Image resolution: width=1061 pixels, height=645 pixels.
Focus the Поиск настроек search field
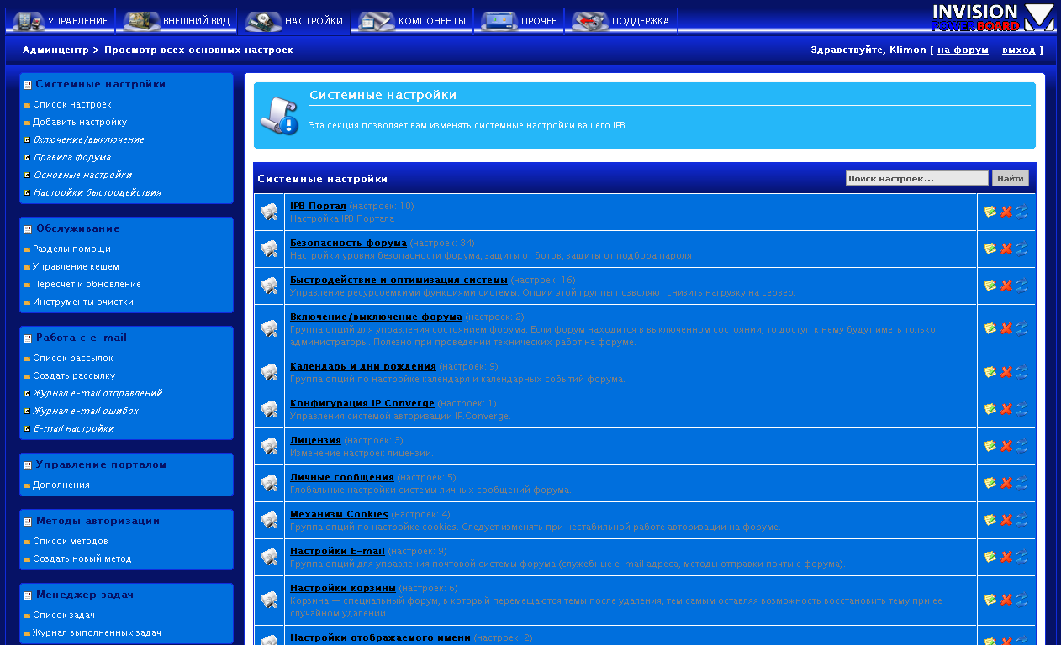[x=916, y=178]
